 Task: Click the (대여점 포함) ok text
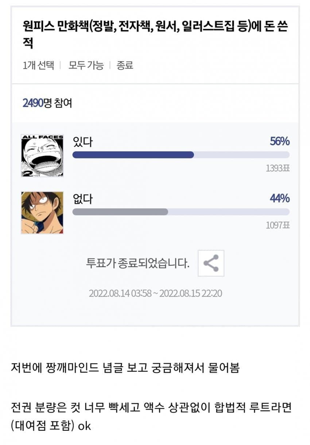click(51, 426)
